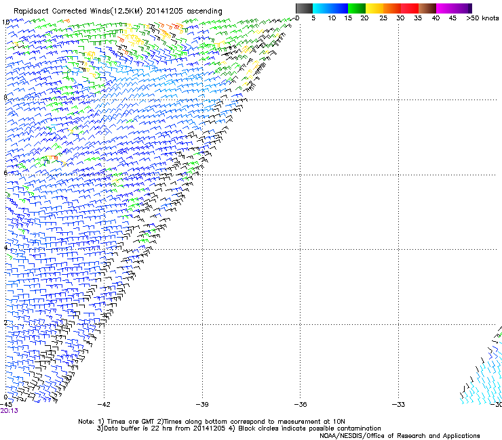
Task: Click the latitude 4 axis label
Action: coord(5,248)
